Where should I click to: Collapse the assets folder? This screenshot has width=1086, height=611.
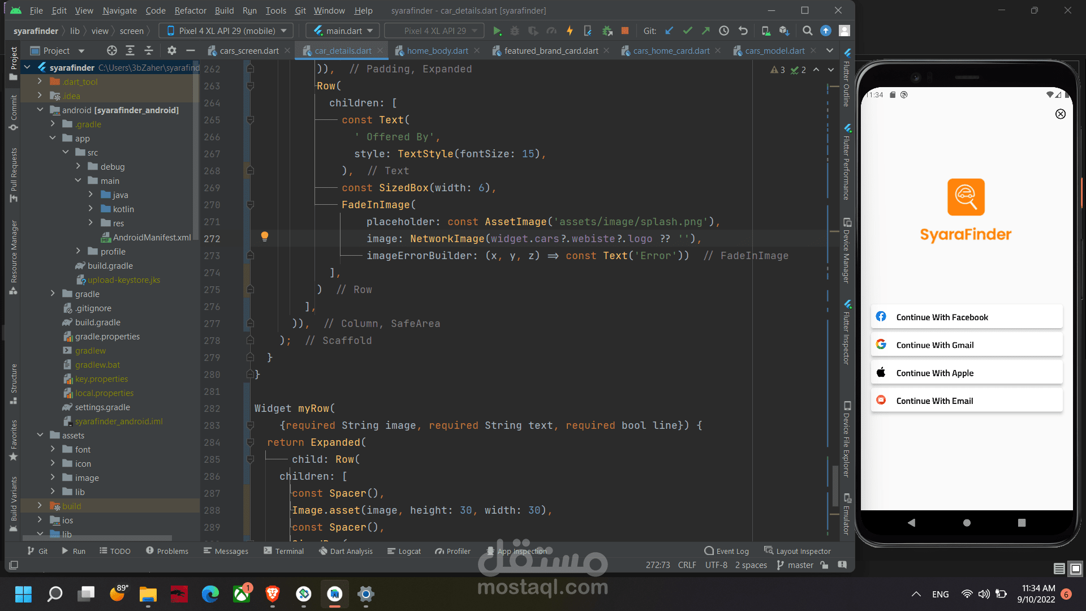tap(40, 435)
